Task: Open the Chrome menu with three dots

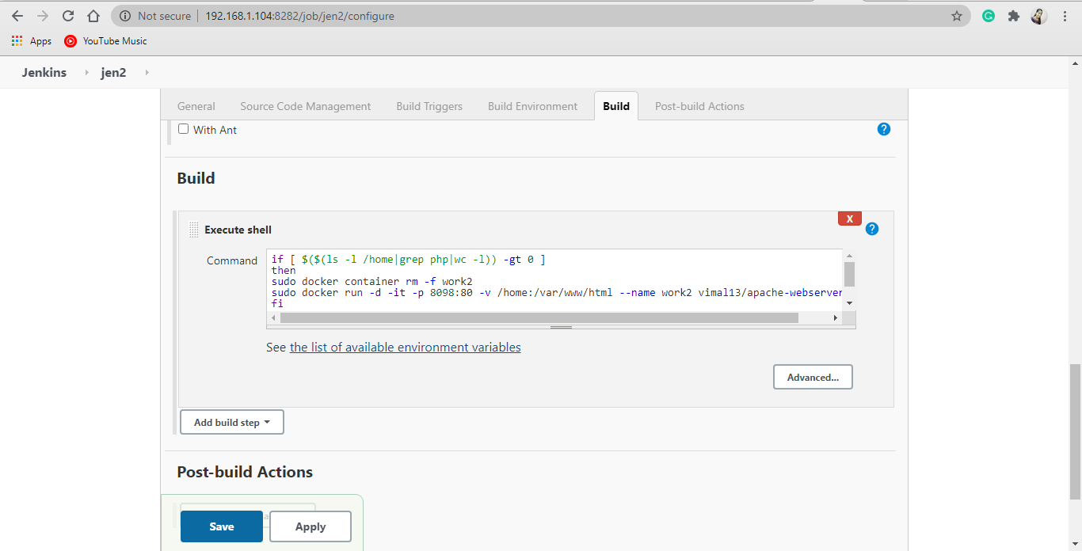Action: tap(1065, 15)
